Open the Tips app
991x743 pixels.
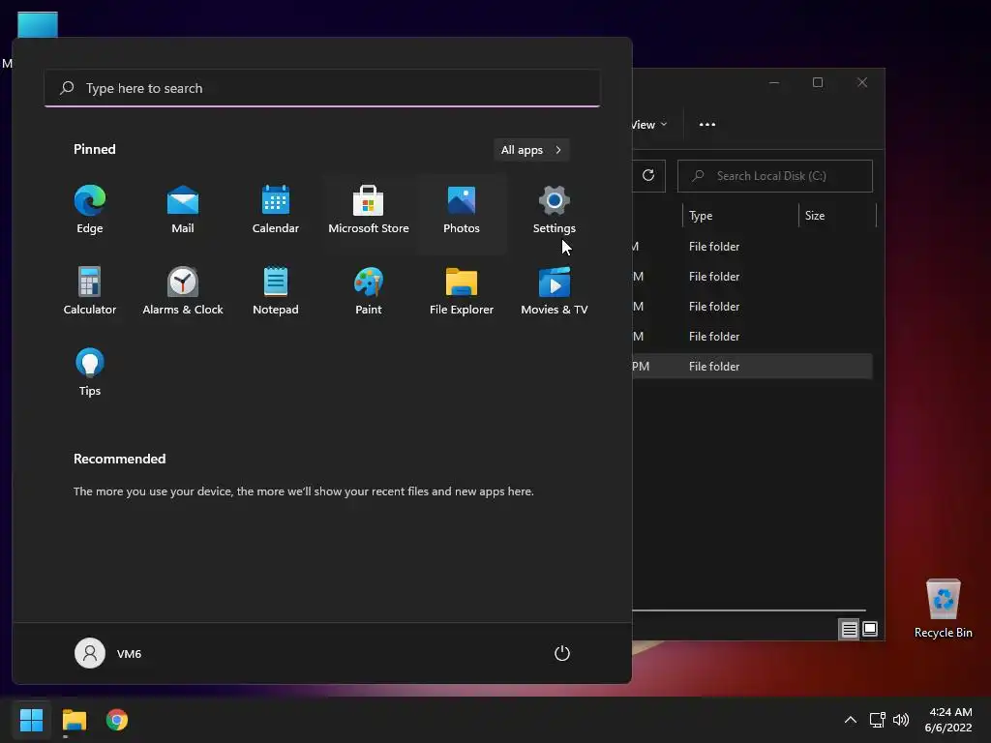(90, 372)
